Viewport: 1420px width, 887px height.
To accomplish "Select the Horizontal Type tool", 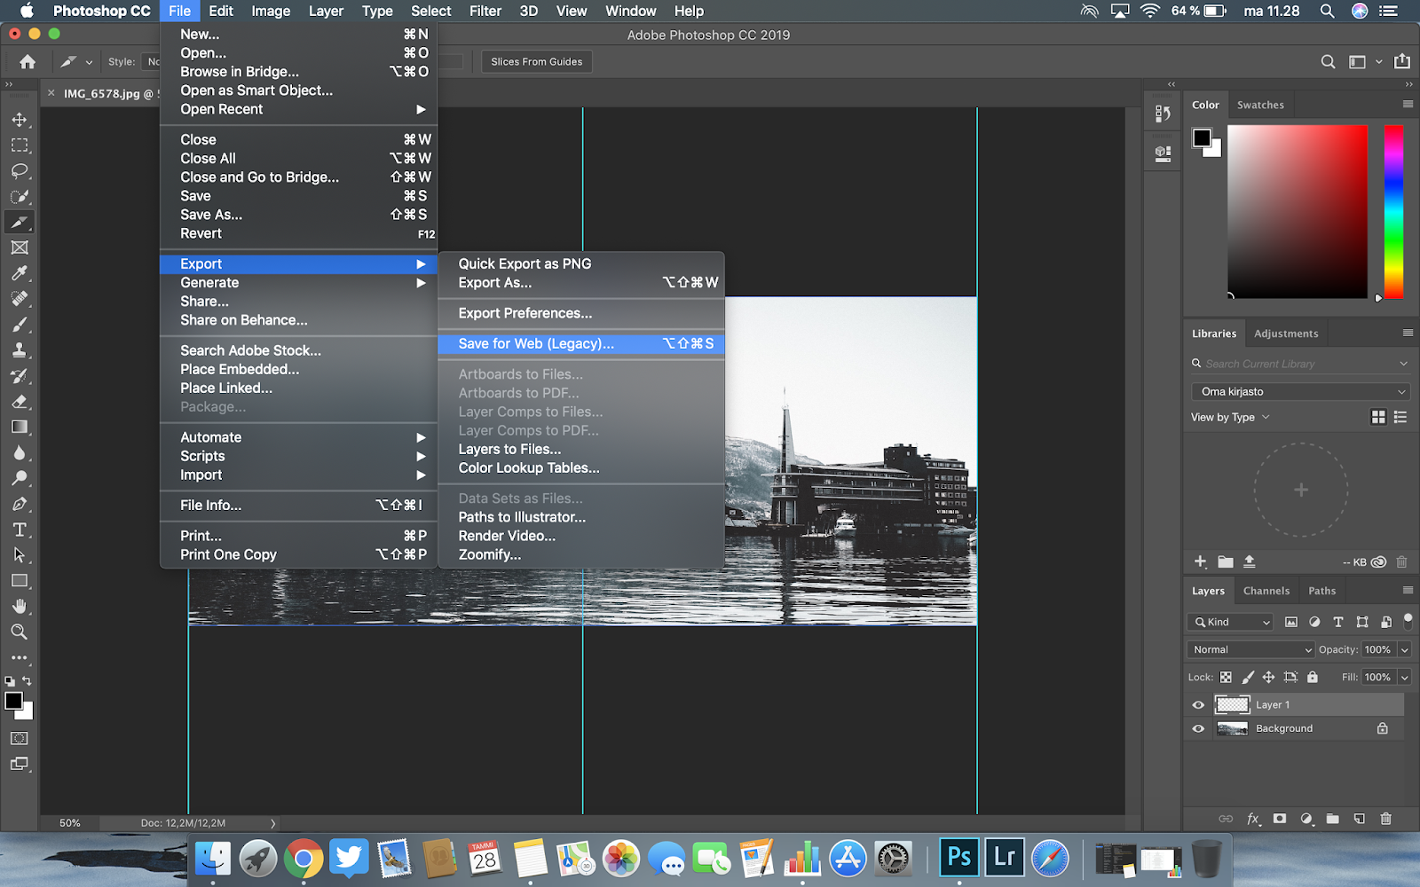I will 20,530.
